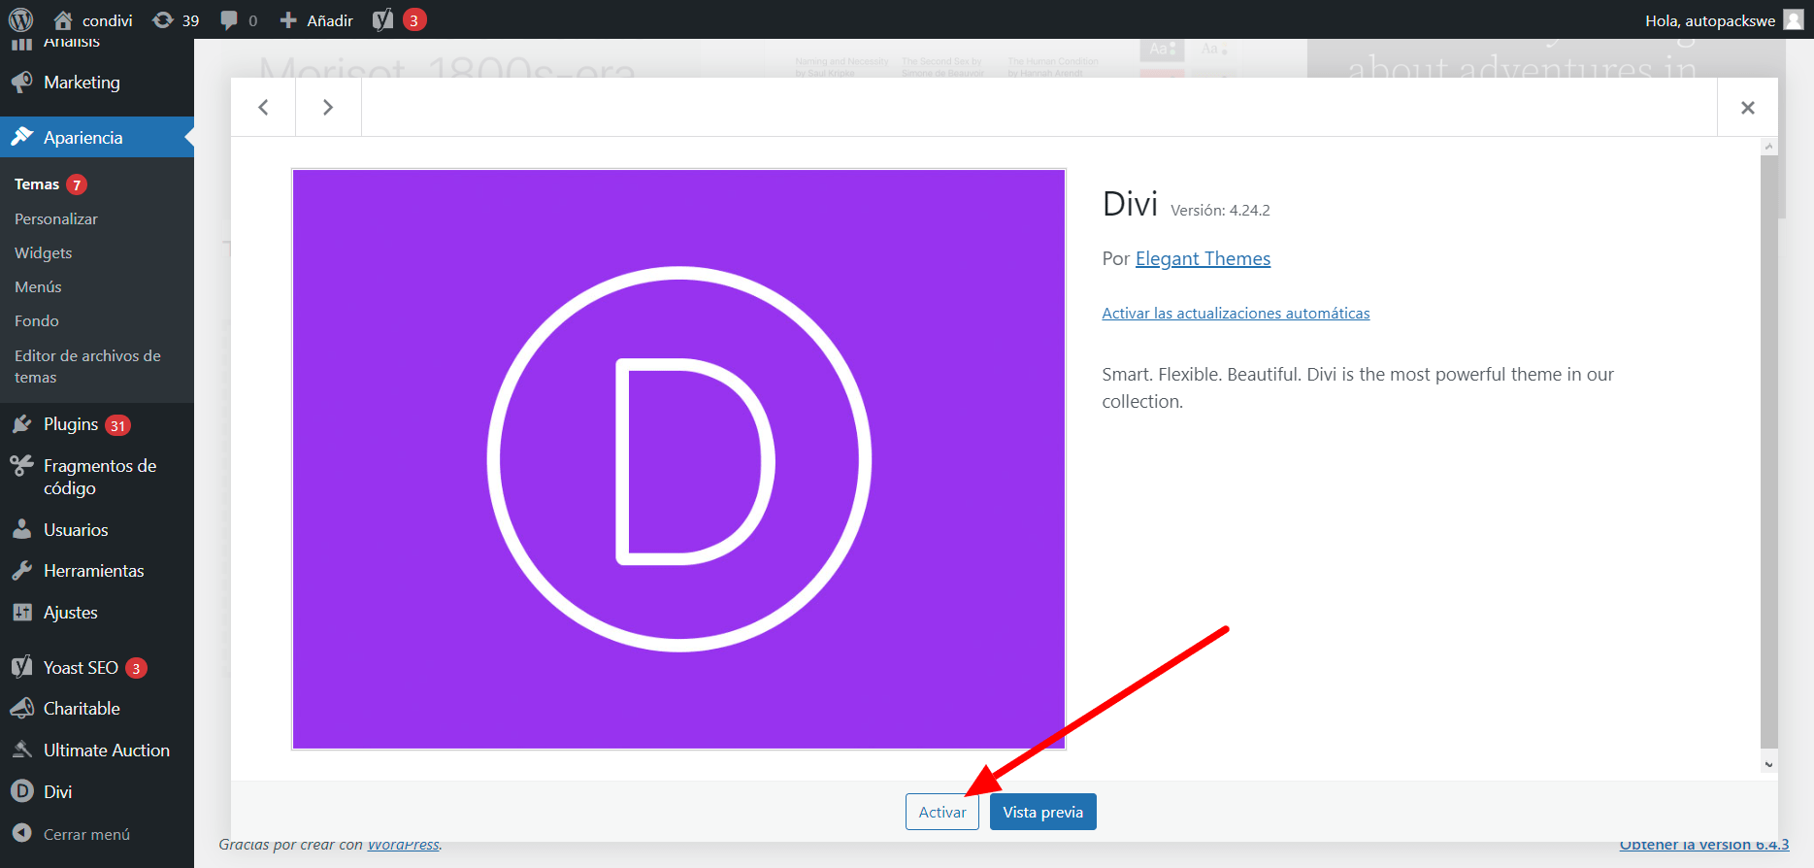
Task: Click the Yoast SEO sidebar icon
Action: [21, 667]
